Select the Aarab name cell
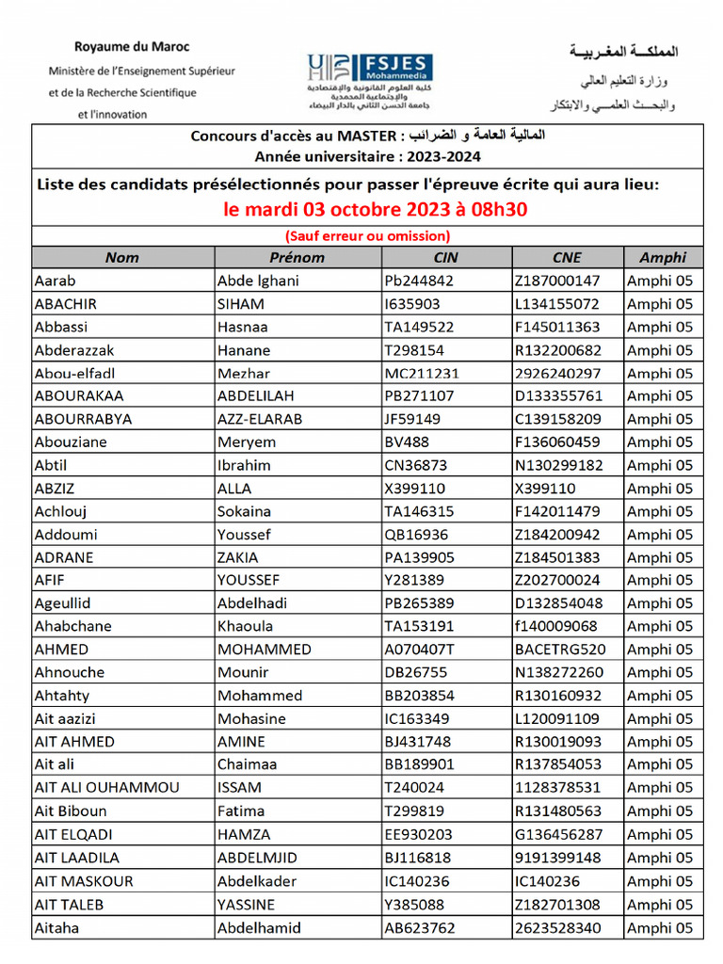723x964 pixels. tap(123, 281)
